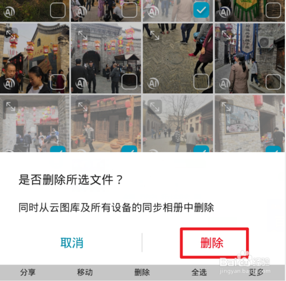Confirm deletion with the red 删除 button
286x281 pixels.
point(212,243)
